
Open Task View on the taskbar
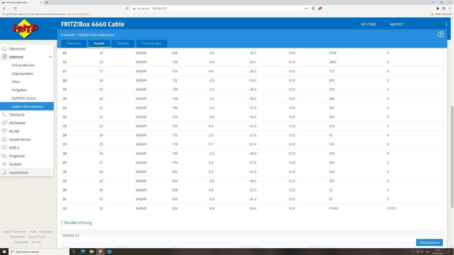[74, 251]
